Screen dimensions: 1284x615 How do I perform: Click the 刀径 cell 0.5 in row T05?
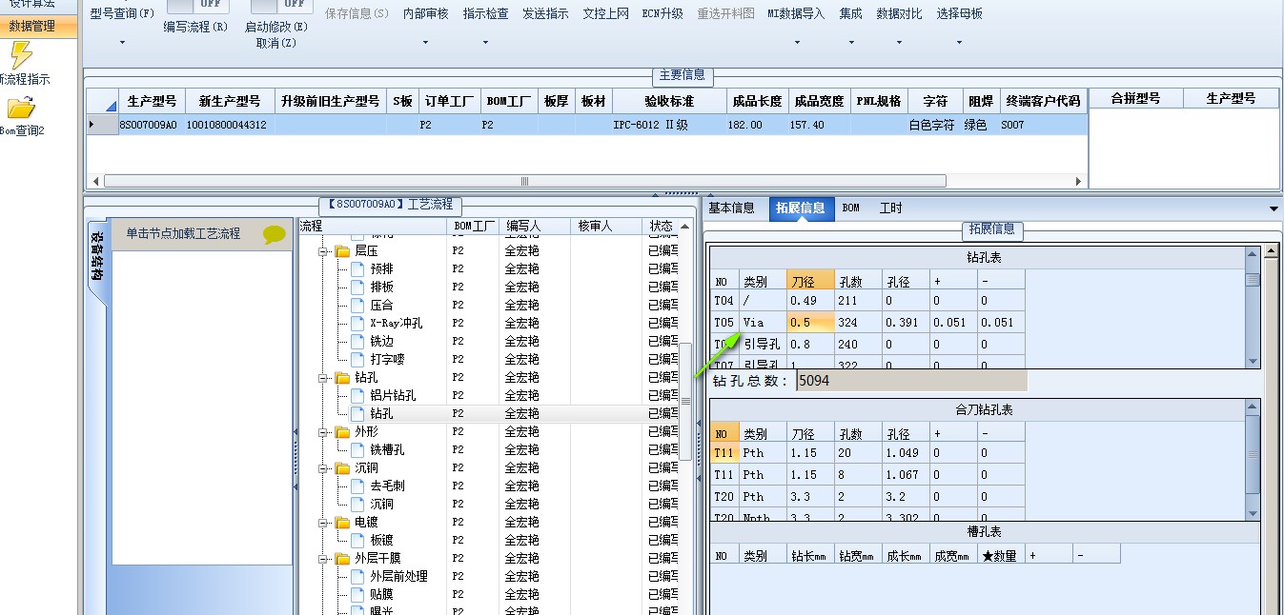[x=811, y=323]
